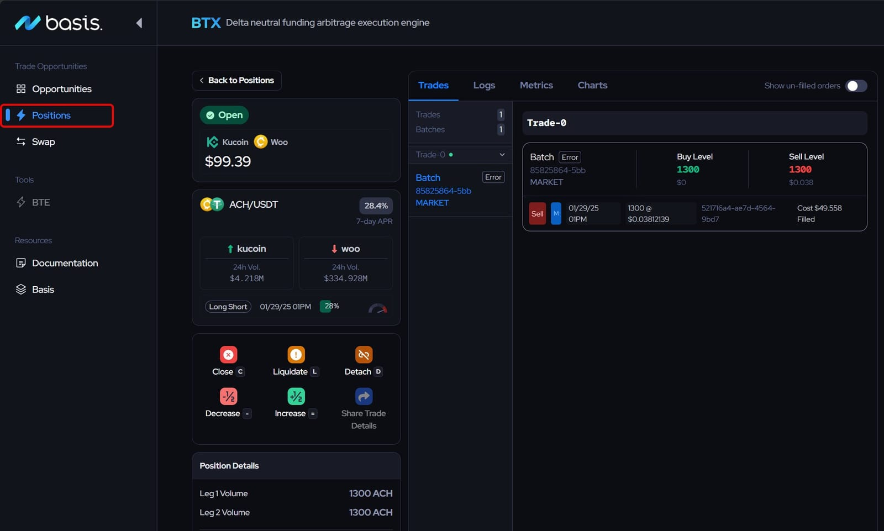Click the Sell Level 1300 value
Viewport: 884px width, 531px height.
point(800,170)
